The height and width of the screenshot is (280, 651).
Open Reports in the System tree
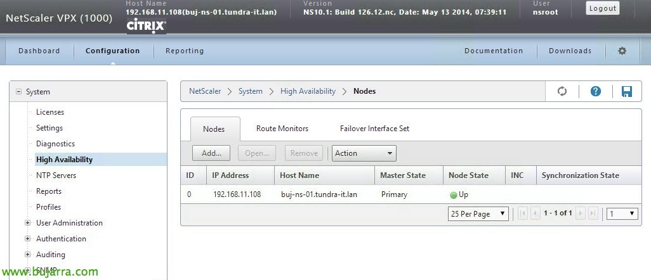[x=49, y=191]
